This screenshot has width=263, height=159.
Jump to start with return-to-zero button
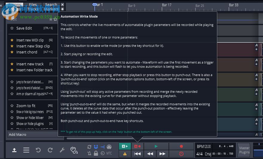coord(137,154)
